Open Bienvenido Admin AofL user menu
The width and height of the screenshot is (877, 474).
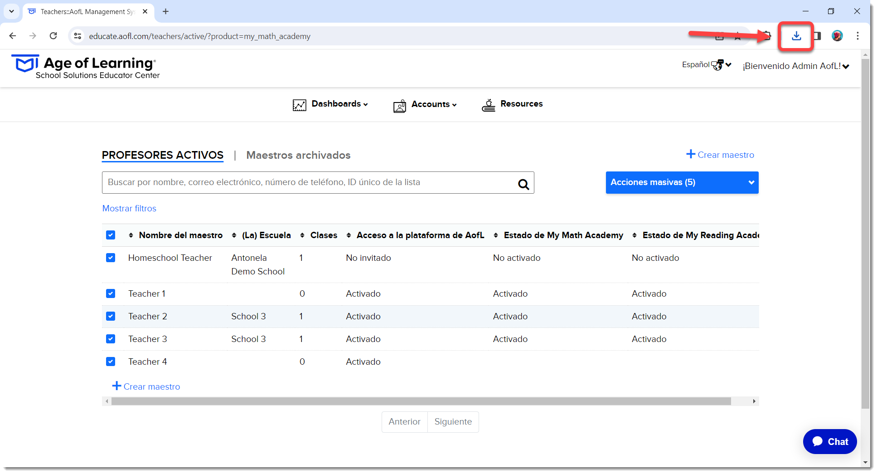(795, 66)
